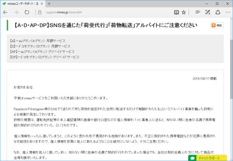Add page to favorites star
Screen dimensions: 233x161
coord(184,12)
